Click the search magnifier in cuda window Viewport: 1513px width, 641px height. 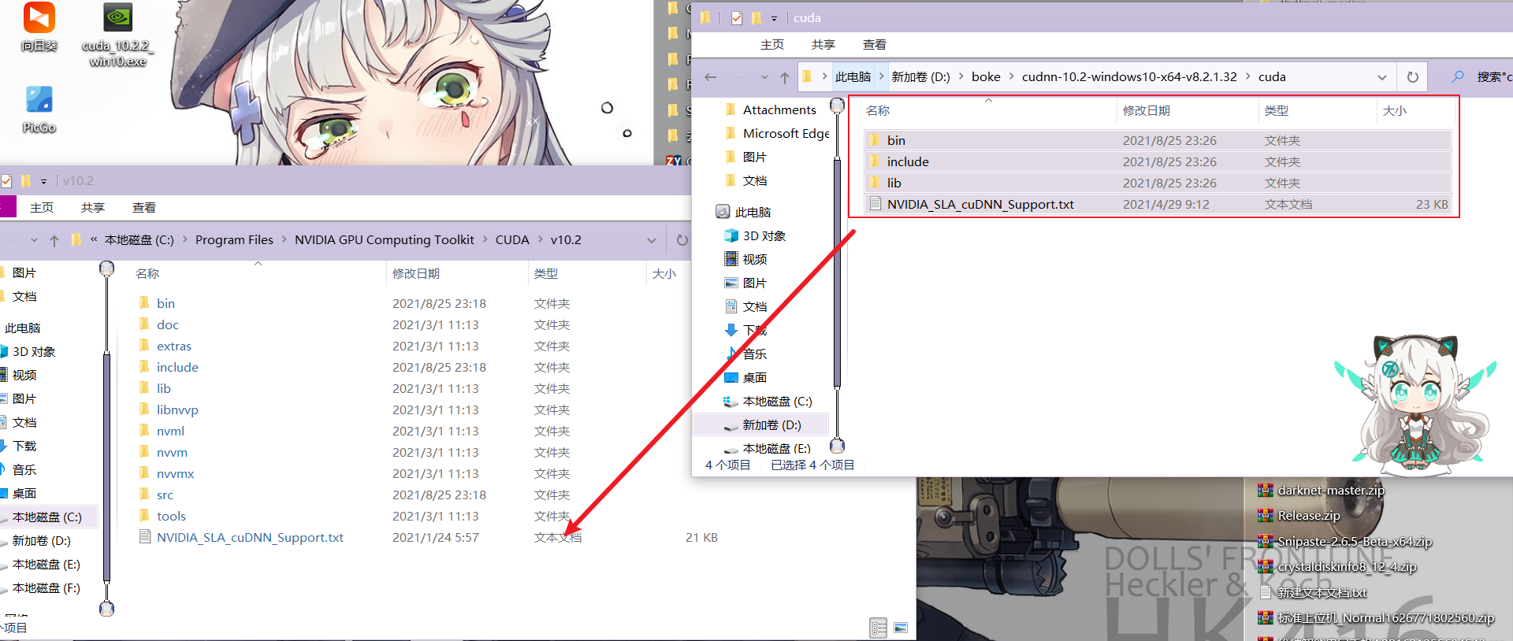coord(1458,76)
